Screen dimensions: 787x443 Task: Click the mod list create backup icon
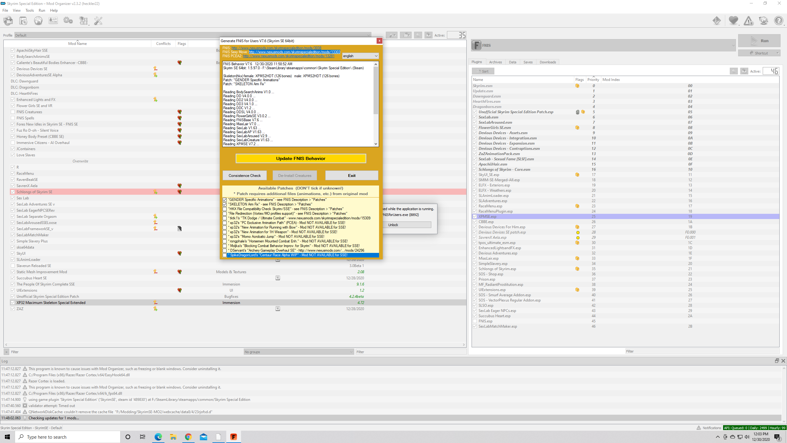429,35
